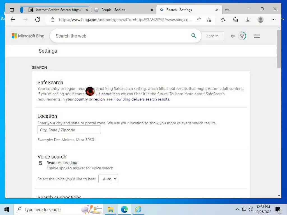Open the Downloads panel
The width and height of the screenshot is (287, 215).
pos(248,20)
